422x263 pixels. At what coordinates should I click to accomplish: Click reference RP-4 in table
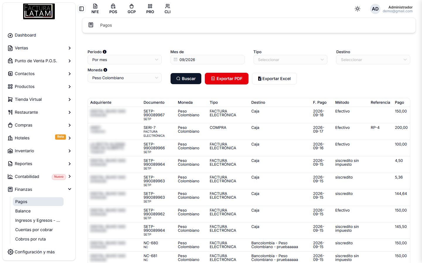pos(375,128)
